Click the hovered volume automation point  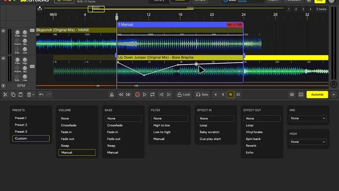pyautogui.click(x=196, y=64)
